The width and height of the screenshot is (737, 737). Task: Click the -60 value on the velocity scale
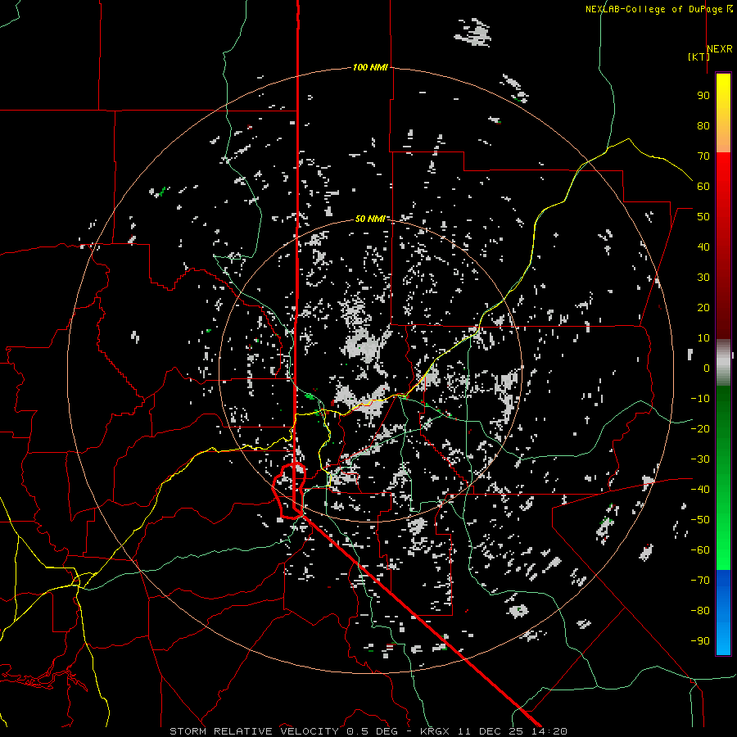pyautogui.click(x=700, y=550)
